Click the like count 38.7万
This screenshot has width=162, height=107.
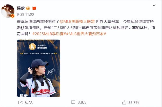[x=134, y=102]
